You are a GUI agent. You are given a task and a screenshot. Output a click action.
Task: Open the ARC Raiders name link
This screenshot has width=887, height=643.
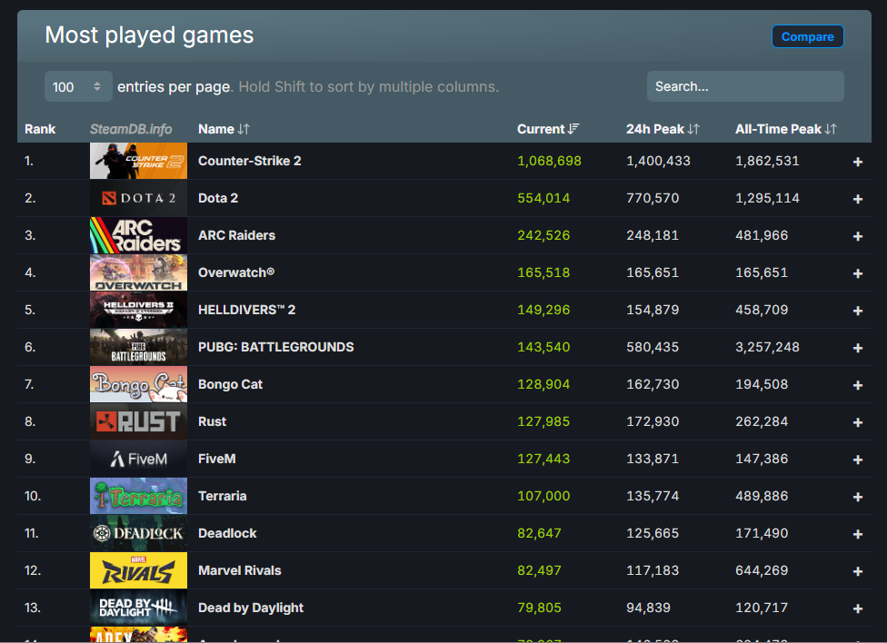pyautogui.click(x=236, y=235)
